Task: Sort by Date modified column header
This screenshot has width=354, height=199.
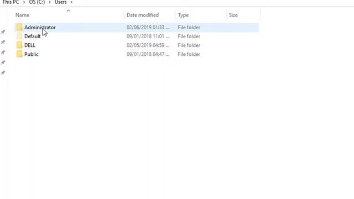Action: [x=143, y=15]
